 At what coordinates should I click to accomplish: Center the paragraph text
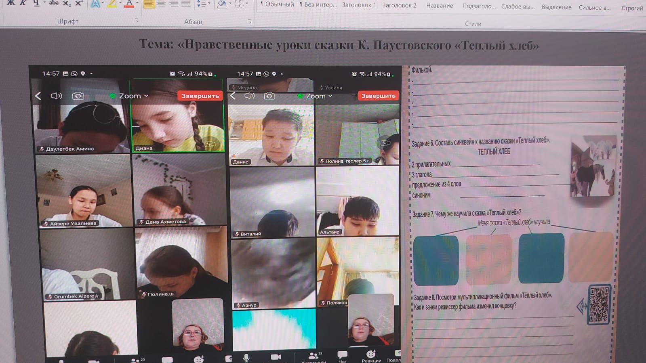[x=161, y=4]
